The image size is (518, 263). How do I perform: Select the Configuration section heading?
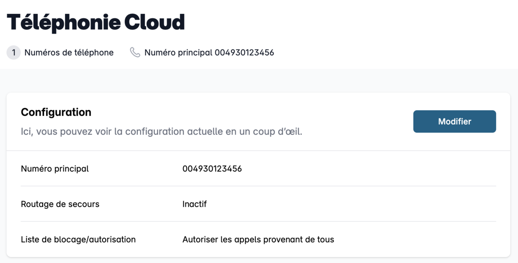pos(56,112)
